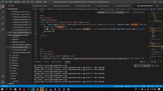
Task: Toggle Match Case in terminal find
Action: [144, 66]
